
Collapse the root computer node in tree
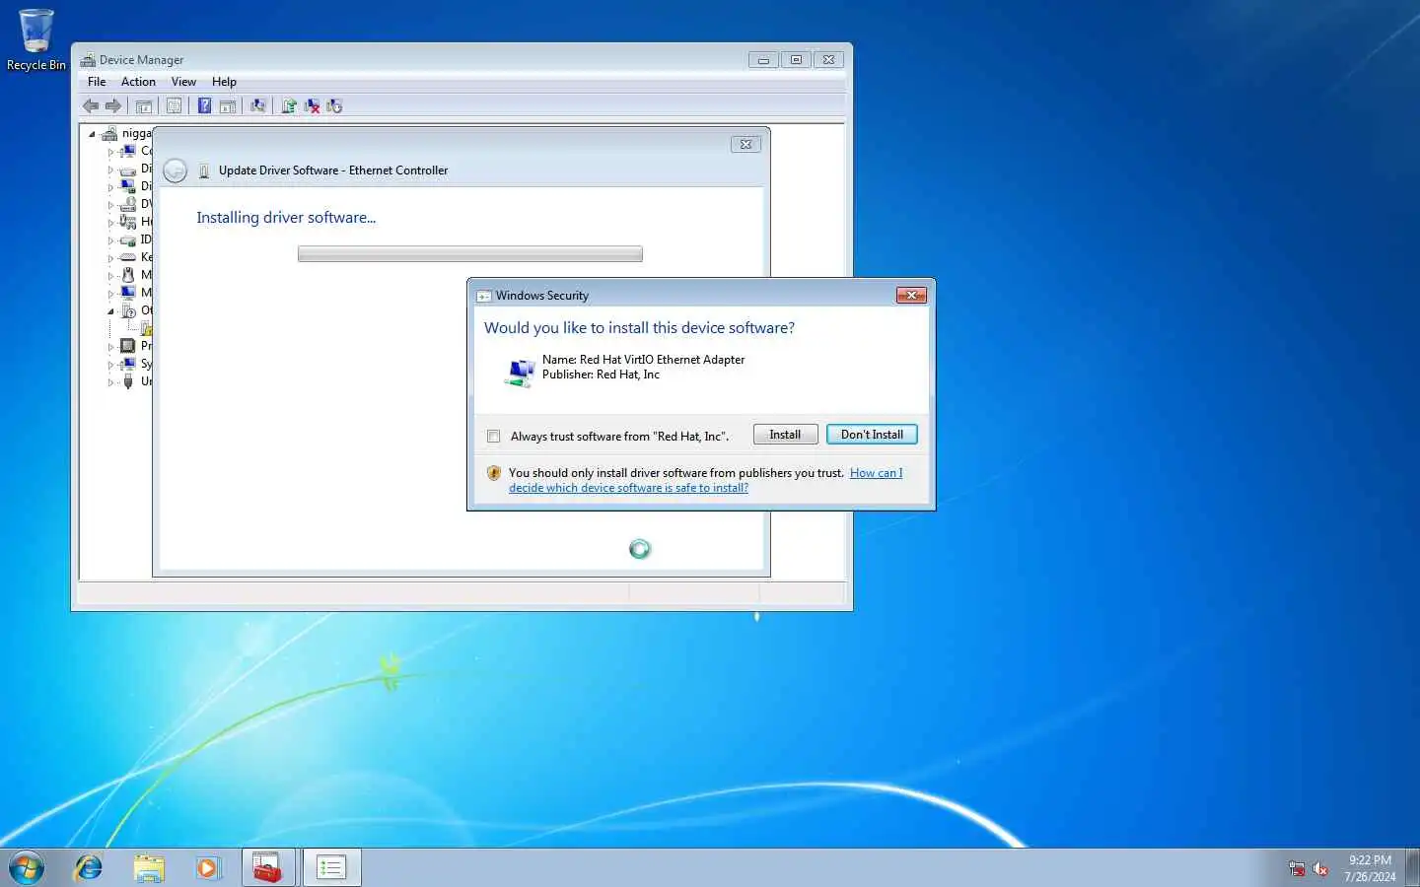(x=93, y=134)
